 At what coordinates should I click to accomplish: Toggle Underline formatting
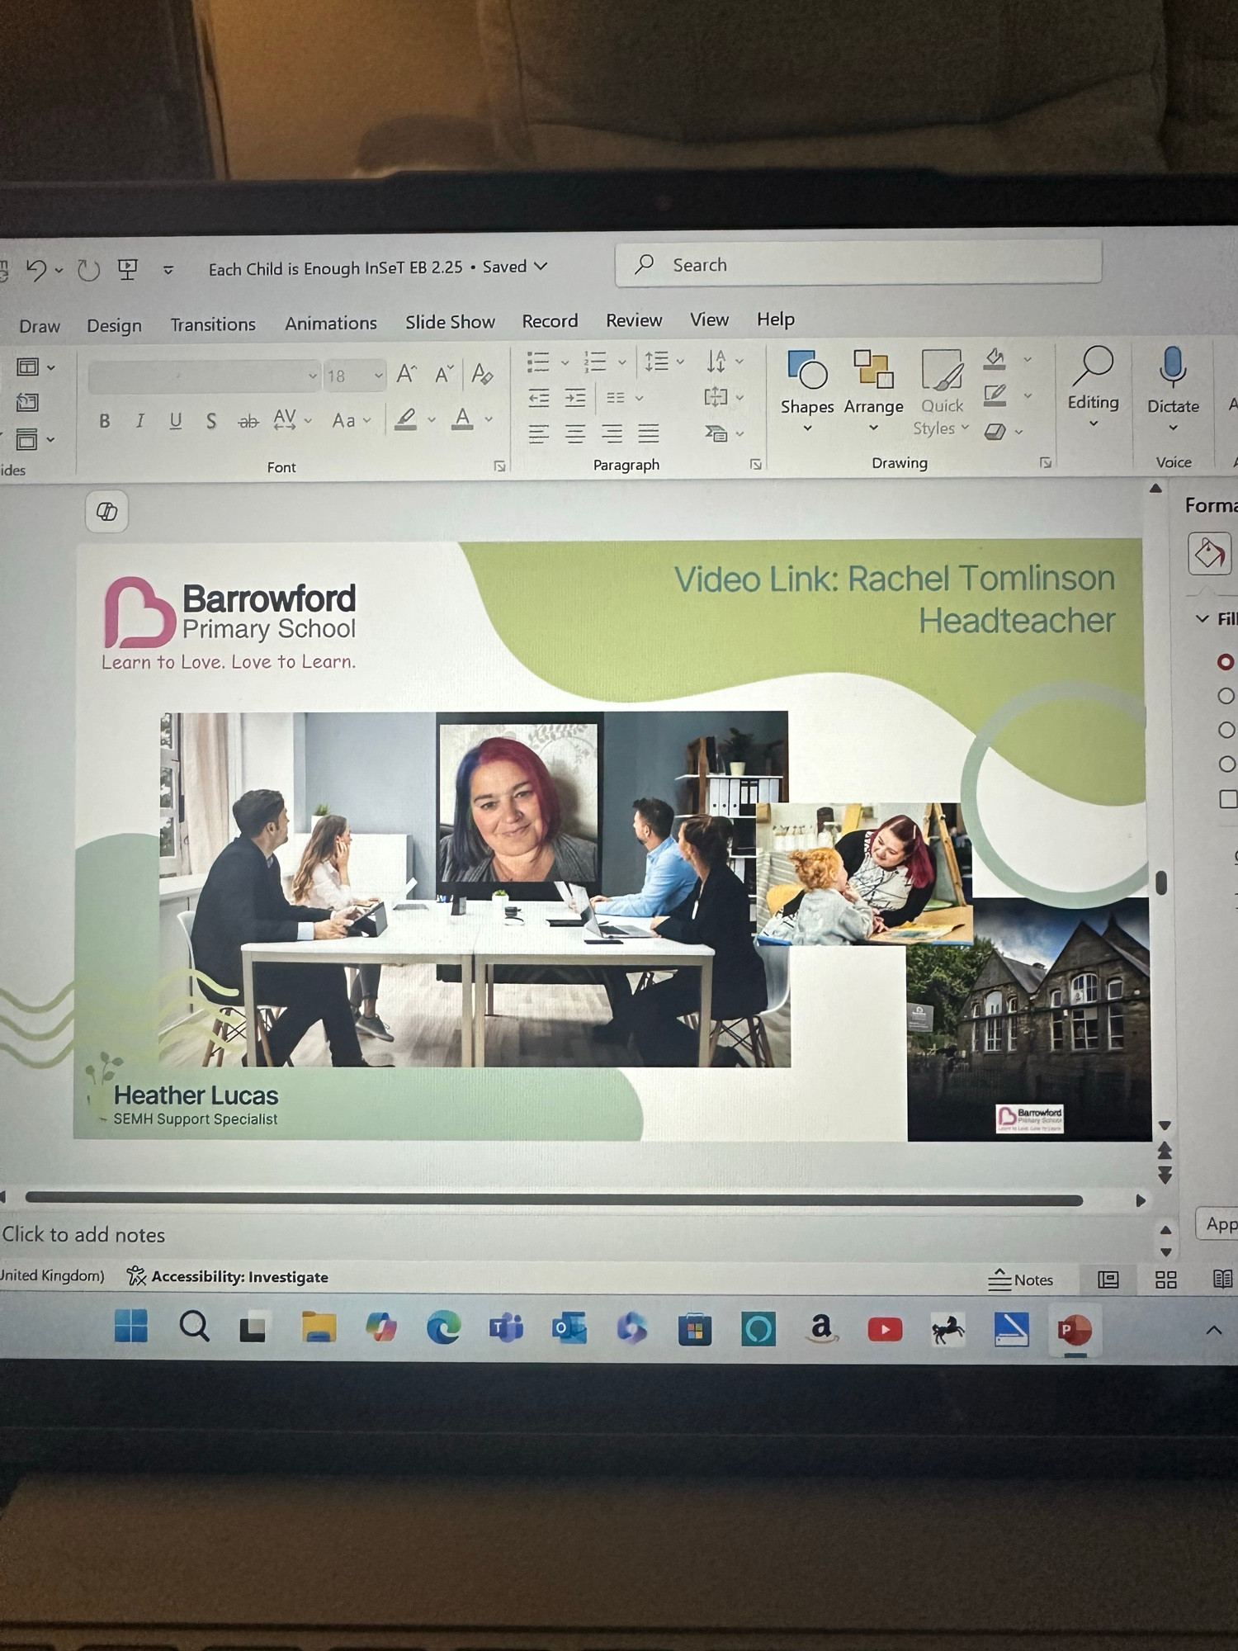point(175,421)
